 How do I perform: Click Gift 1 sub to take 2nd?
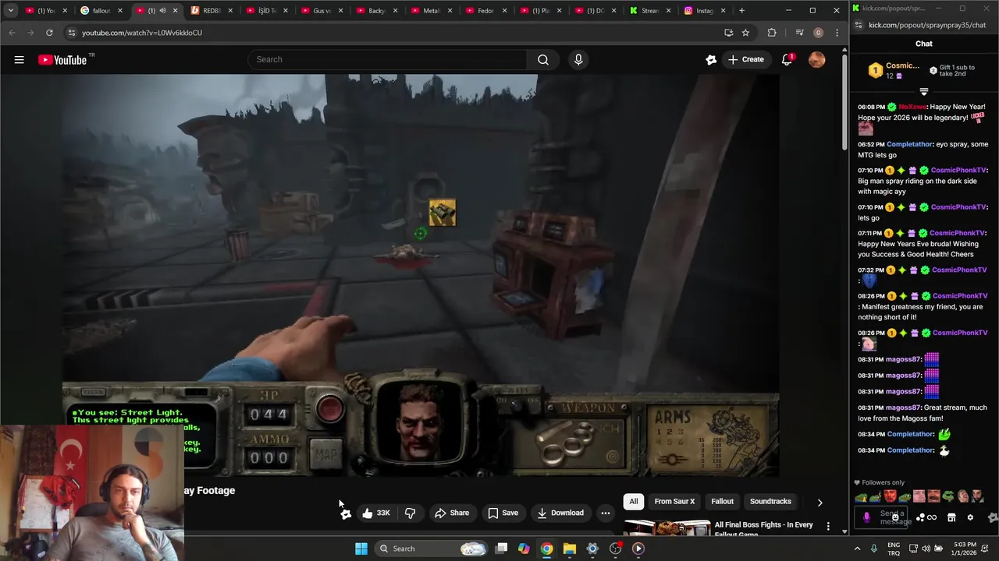[951, 71]
